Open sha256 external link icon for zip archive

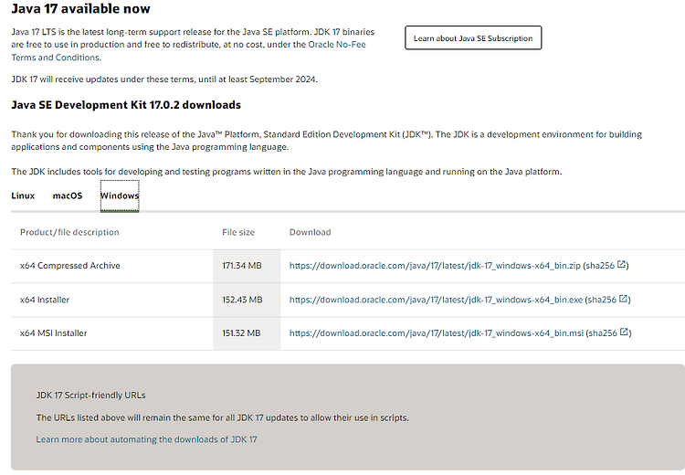pyautogui.click(x=621, y=264)
